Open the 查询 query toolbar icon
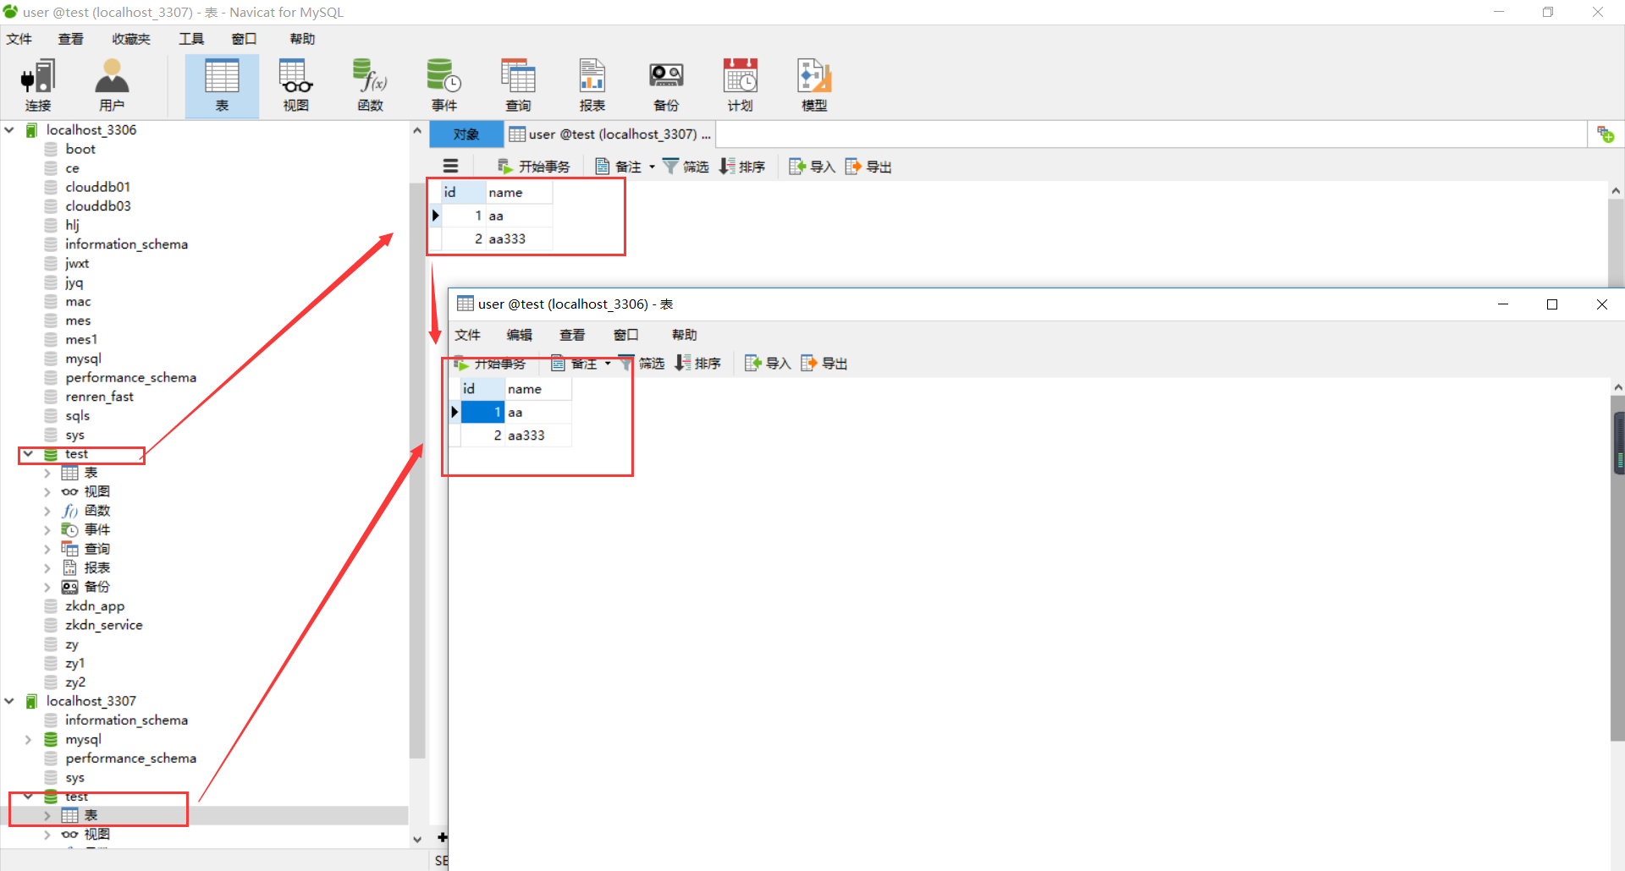 tap(518, 85)
